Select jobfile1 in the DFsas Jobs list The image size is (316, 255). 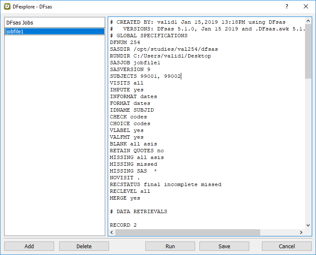pos(54,31)
